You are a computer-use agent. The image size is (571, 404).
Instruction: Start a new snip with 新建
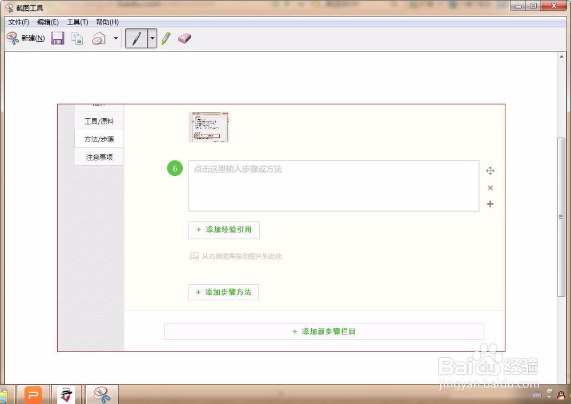click(26, 38)
